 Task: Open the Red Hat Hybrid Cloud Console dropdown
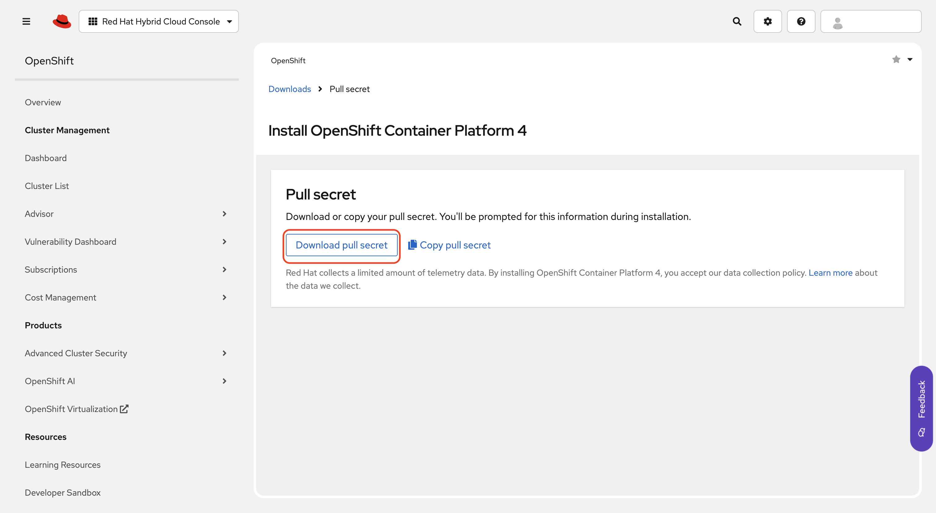[x=159, y=21]
